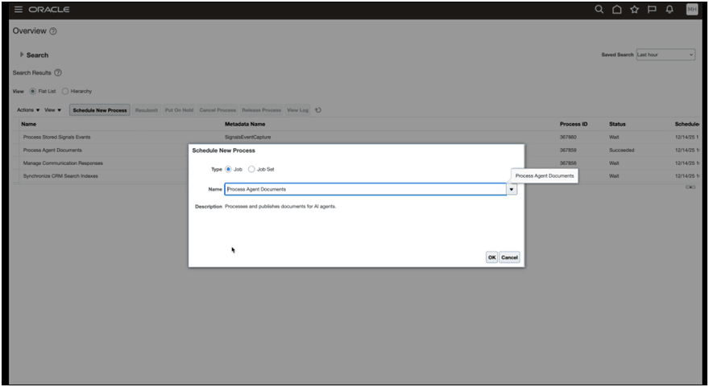
Task: Click the Resubmit button
Action: [x=147, y=110]
